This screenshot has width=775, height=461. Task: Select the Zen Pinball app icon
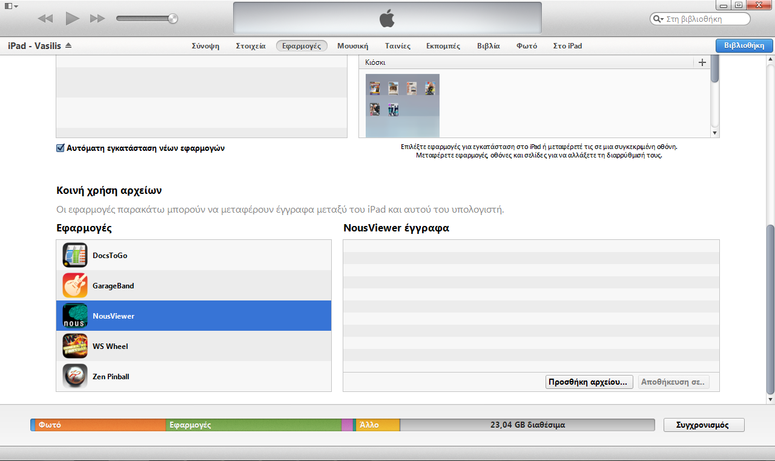[75, 376]
